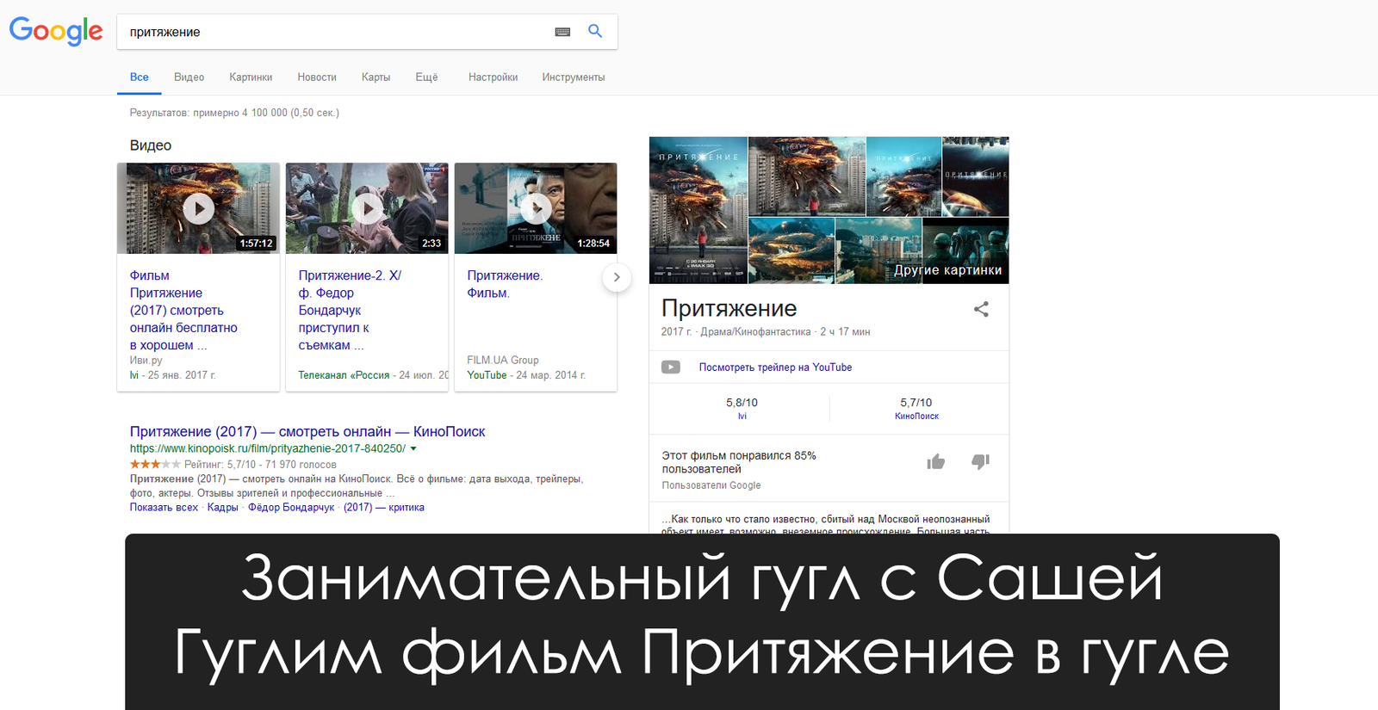The image size is (1378, 710).
Task: Click Другие картинки thumbnail
Action: [x=965, y=250]
